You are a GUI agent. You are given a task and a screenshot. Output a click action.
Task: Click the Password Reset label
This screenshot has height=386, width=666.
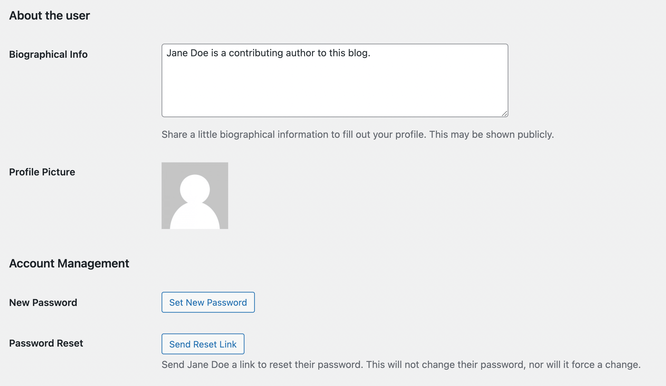point(46,343)
